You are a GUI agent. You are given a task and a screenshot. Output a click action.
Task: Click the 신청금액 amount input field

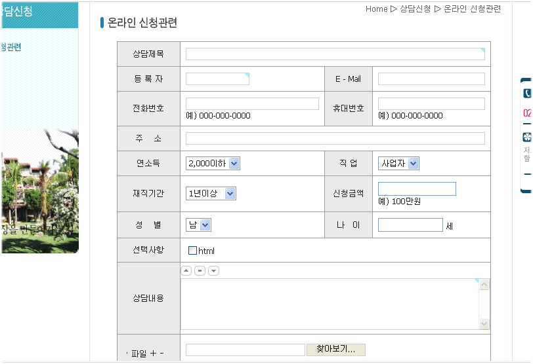click(417, 189)
